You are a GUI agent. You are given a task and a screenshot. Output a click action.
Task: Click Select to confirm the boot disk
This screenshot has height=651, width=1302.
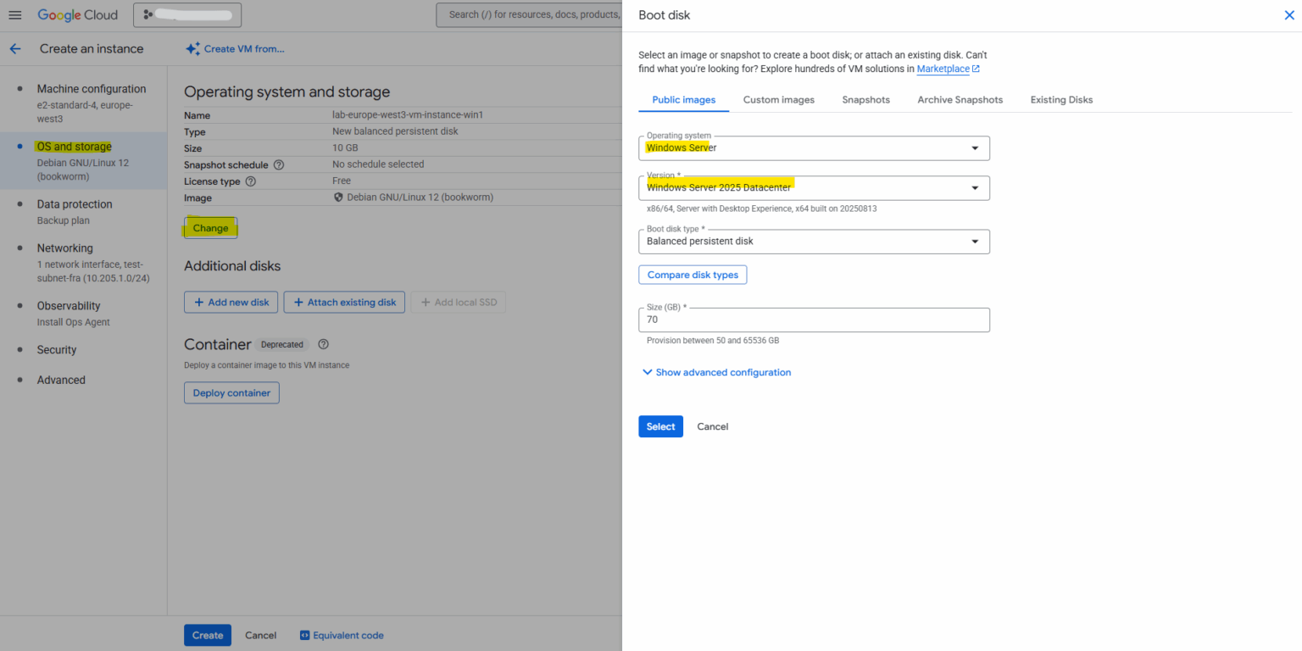[x=660, y=426]
